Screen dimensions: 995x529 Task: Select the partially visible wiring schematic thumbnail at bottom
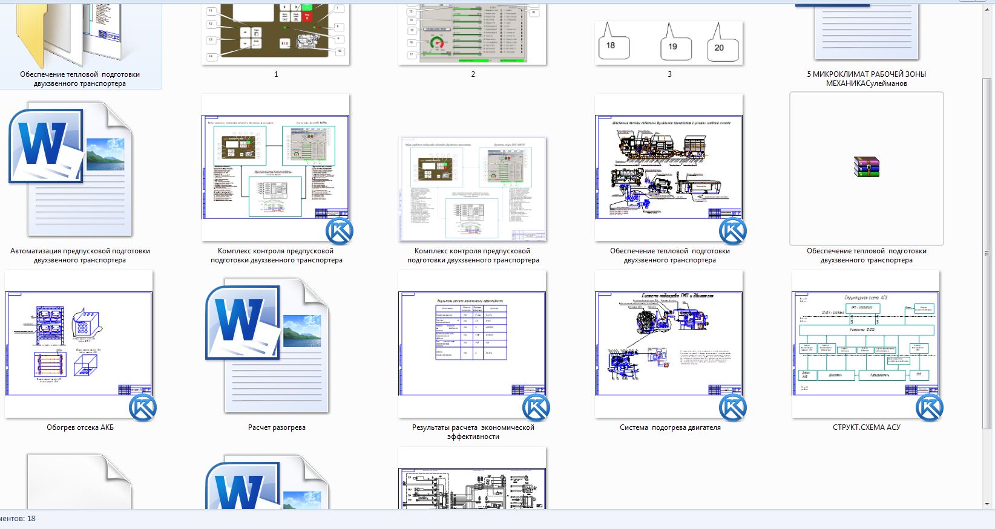tap(473, 478)
